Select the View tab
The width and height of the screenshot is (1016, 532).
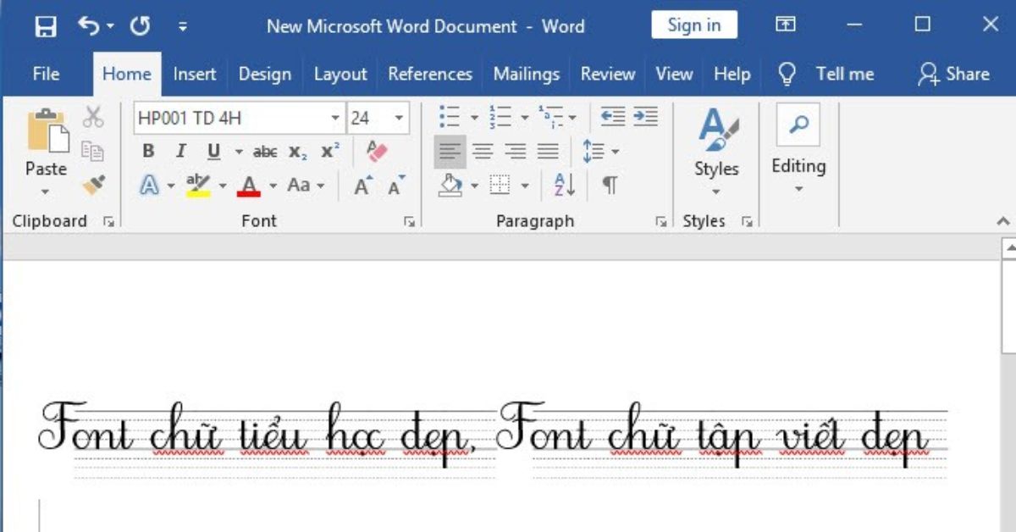pyautogui.click(x=674, y=74)
